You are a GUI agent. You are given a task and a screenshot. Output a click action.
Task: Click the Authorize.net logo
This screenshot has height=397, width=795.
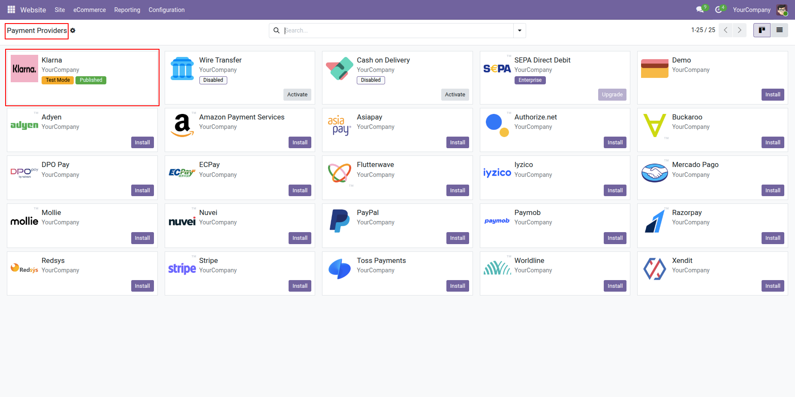coord(497,125)
